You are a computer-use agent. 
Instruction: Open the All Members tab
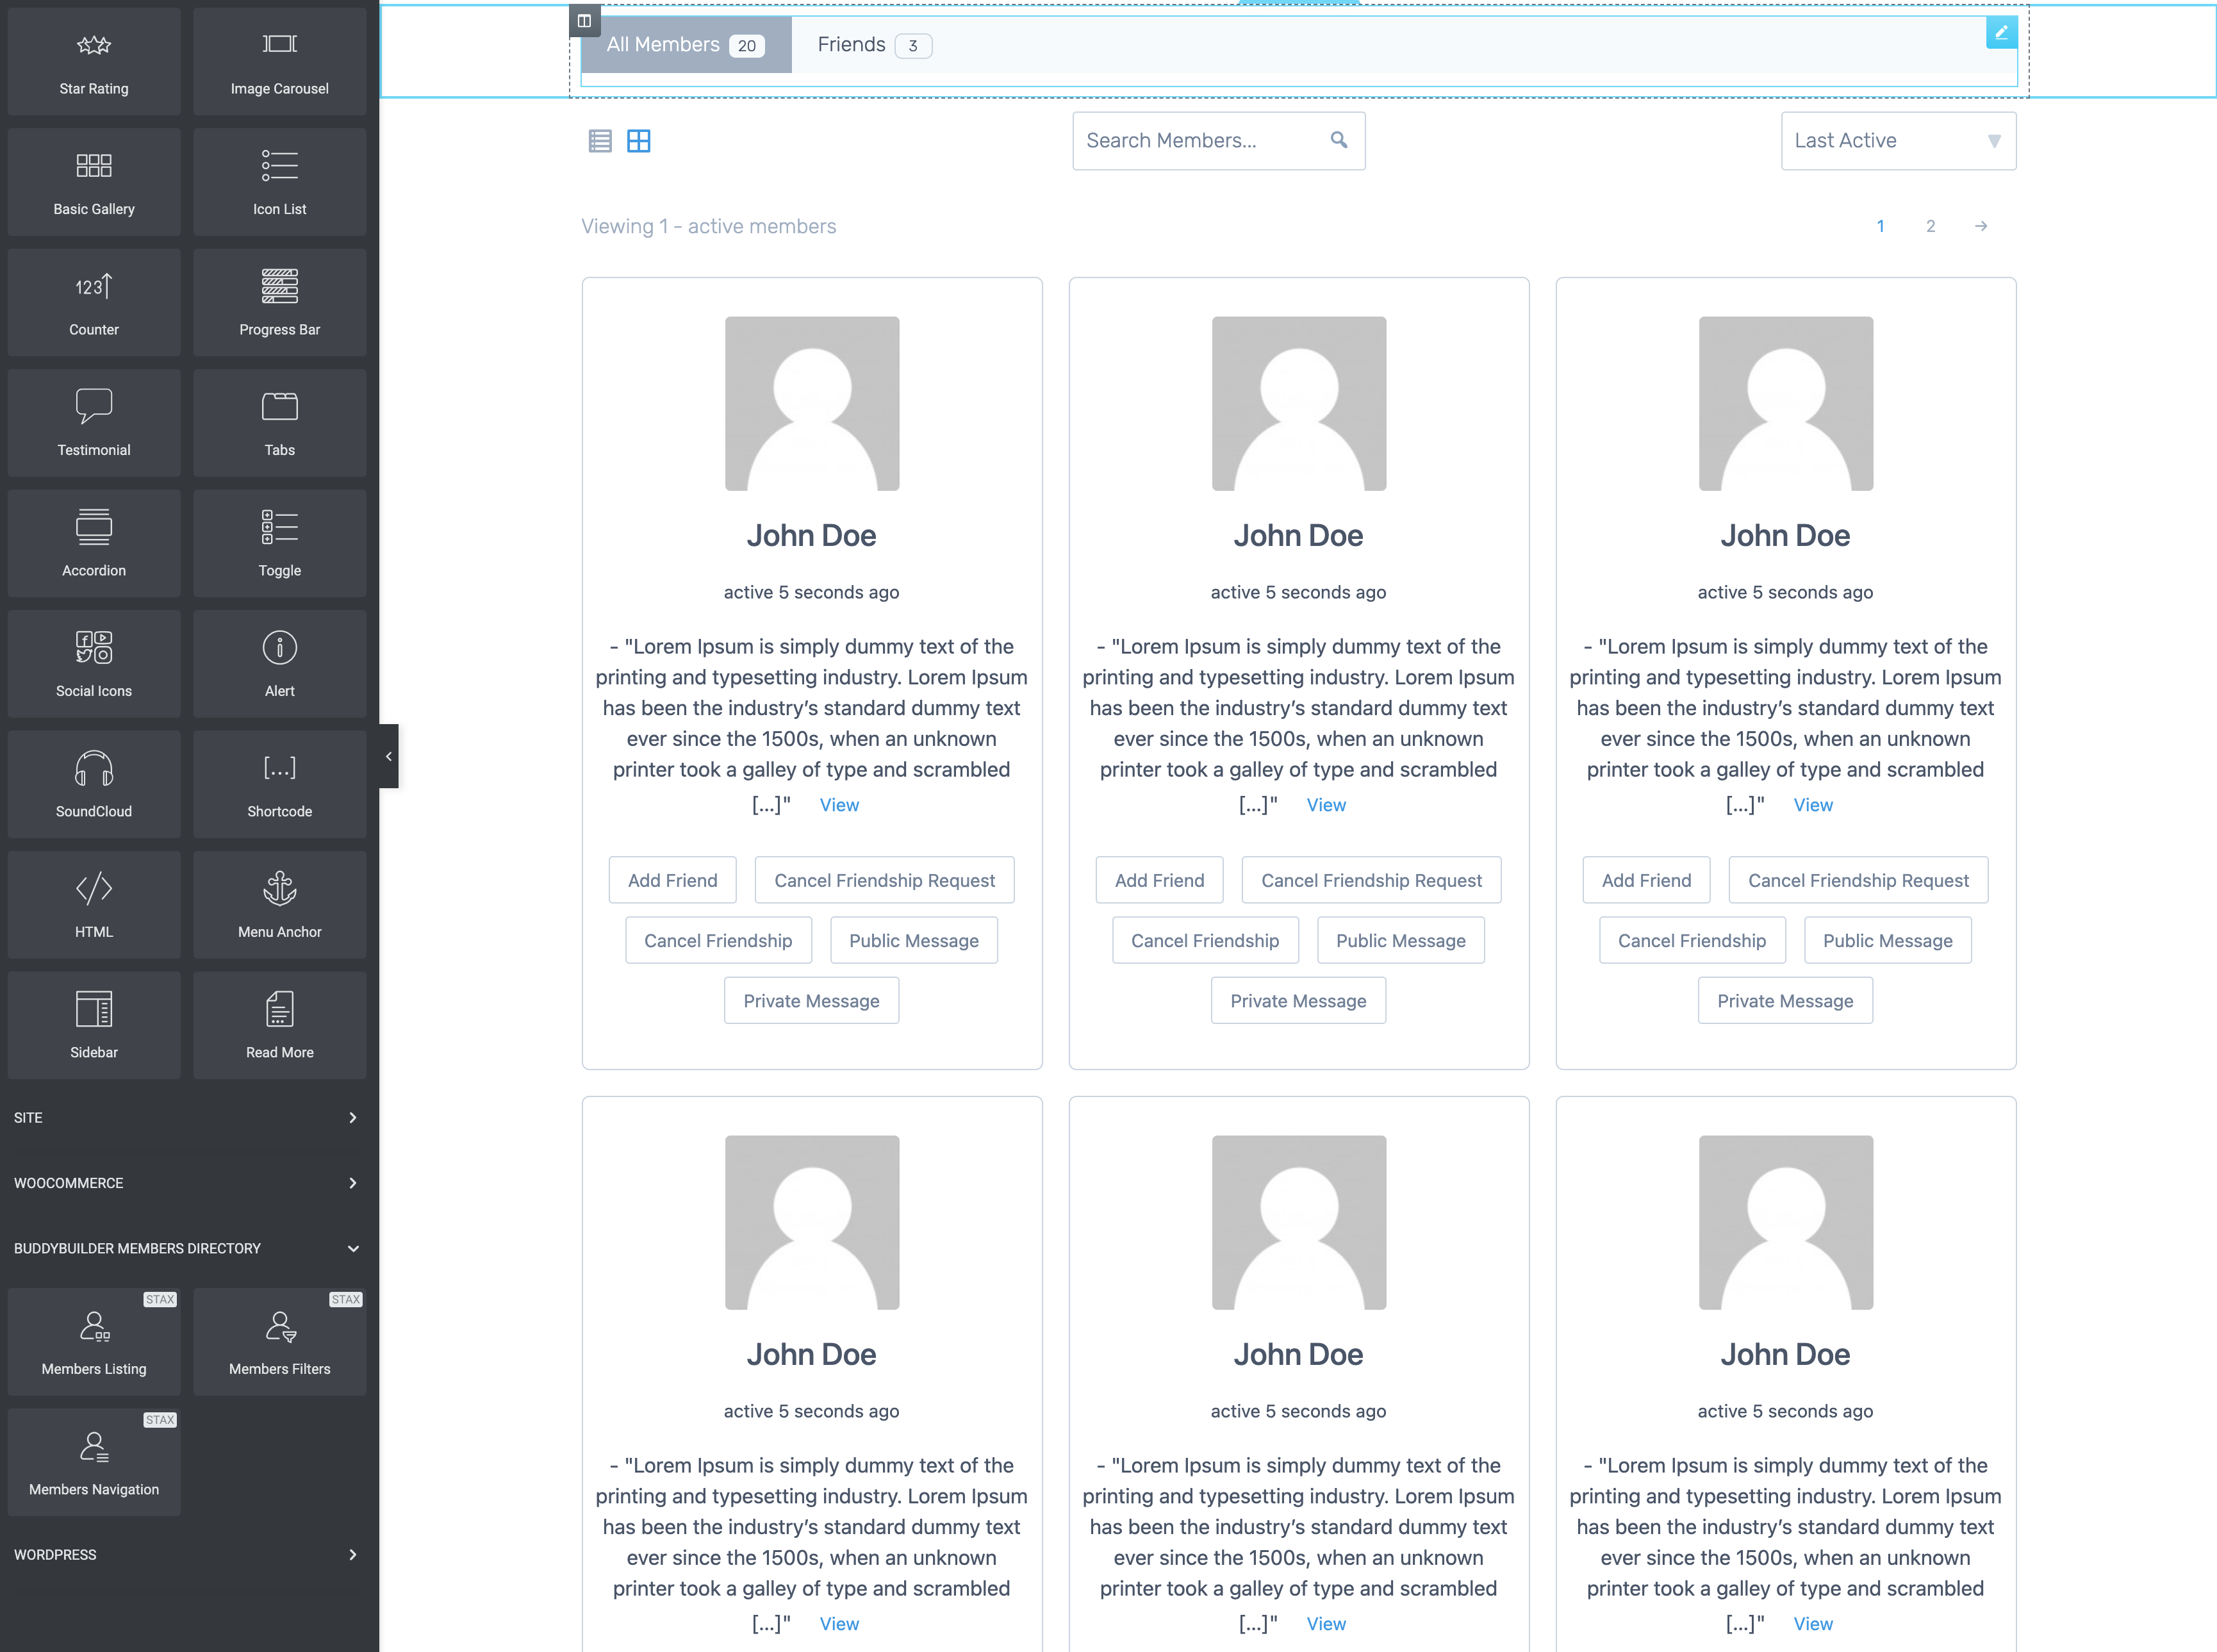664,44
